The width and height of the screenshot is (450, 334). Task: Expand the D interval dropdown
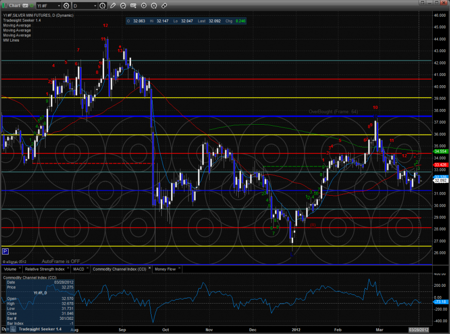(x=95, y=6)
